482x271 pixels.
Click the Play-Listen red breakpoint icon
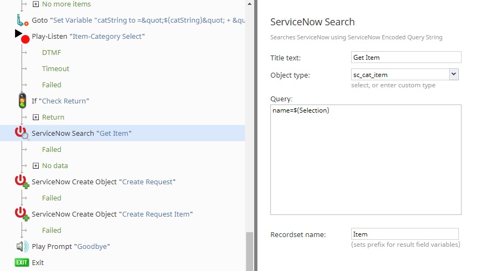(25, 39)
